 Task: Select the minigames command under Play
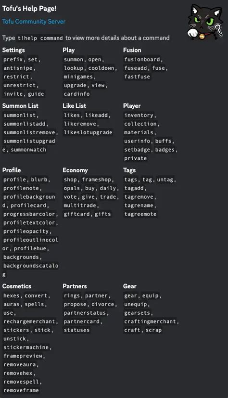tap(78, 77)
